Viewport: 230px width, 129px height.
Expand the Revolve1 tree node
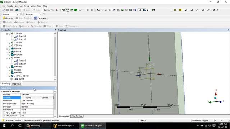pos(7,49)
